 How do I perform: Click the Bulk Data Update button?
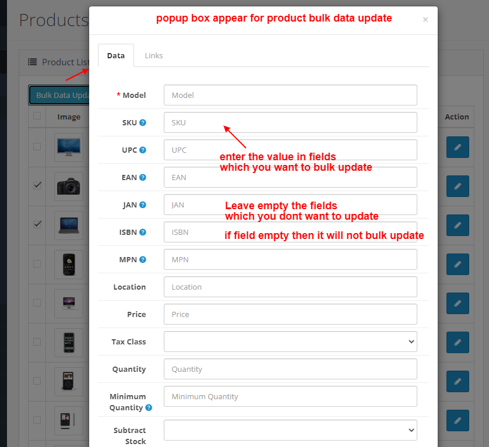(x=60, y=94)
